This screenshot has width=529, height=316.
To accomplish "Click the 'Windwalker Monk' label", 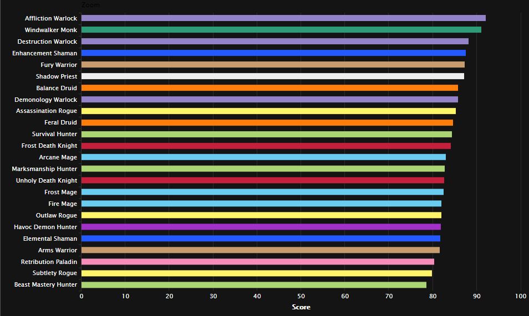I will (x=51, y=30).
